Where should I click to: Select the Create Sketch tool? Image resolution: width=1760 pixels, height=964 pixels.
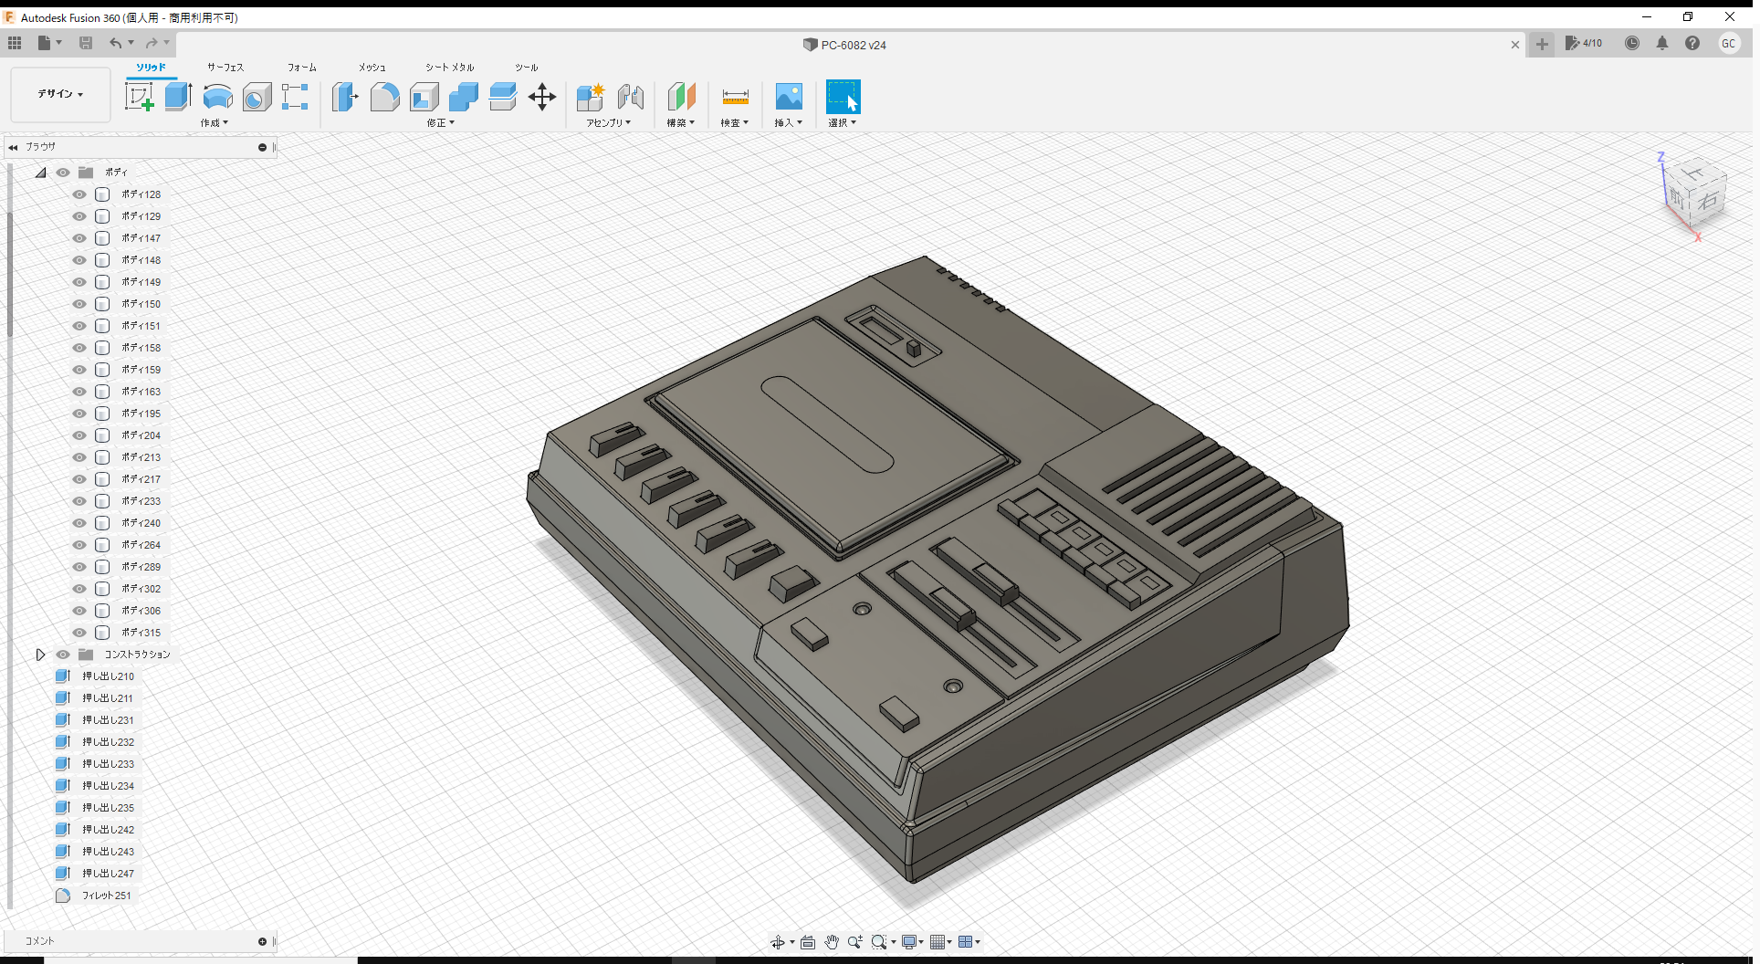coord(140,96)
